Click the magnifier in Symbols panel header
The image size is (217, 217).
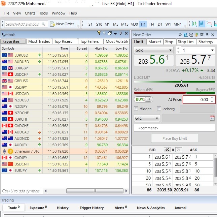pos(105,33)
